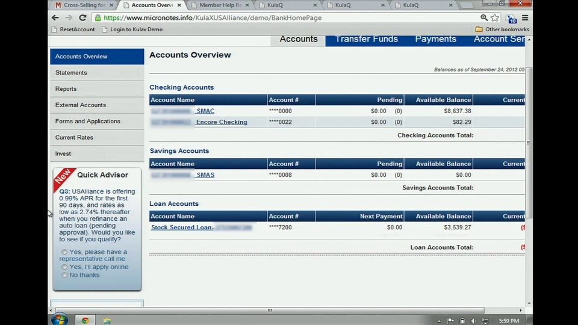Image resolution: width=578 pixels, height=325 pixels.
Task: Click the 5:59 PM system clock
Action: click(509, 321)
